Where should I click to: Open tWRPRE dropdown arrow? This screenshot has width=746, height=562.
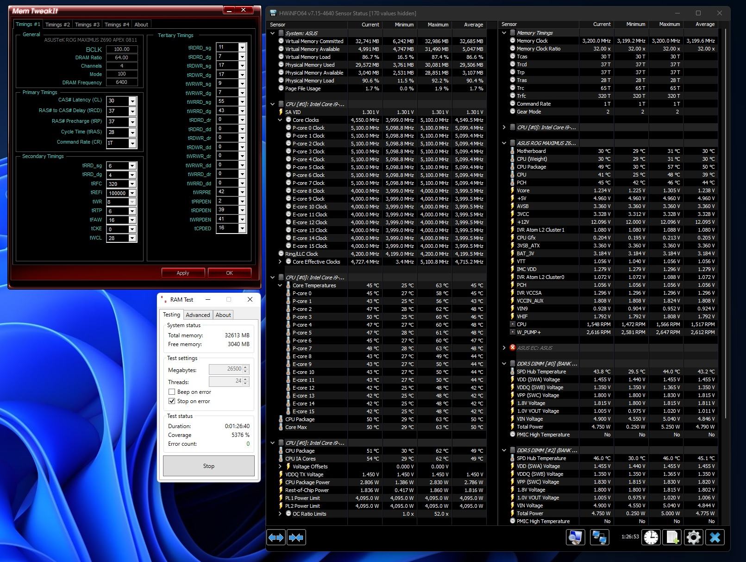[x=242, y=192]
